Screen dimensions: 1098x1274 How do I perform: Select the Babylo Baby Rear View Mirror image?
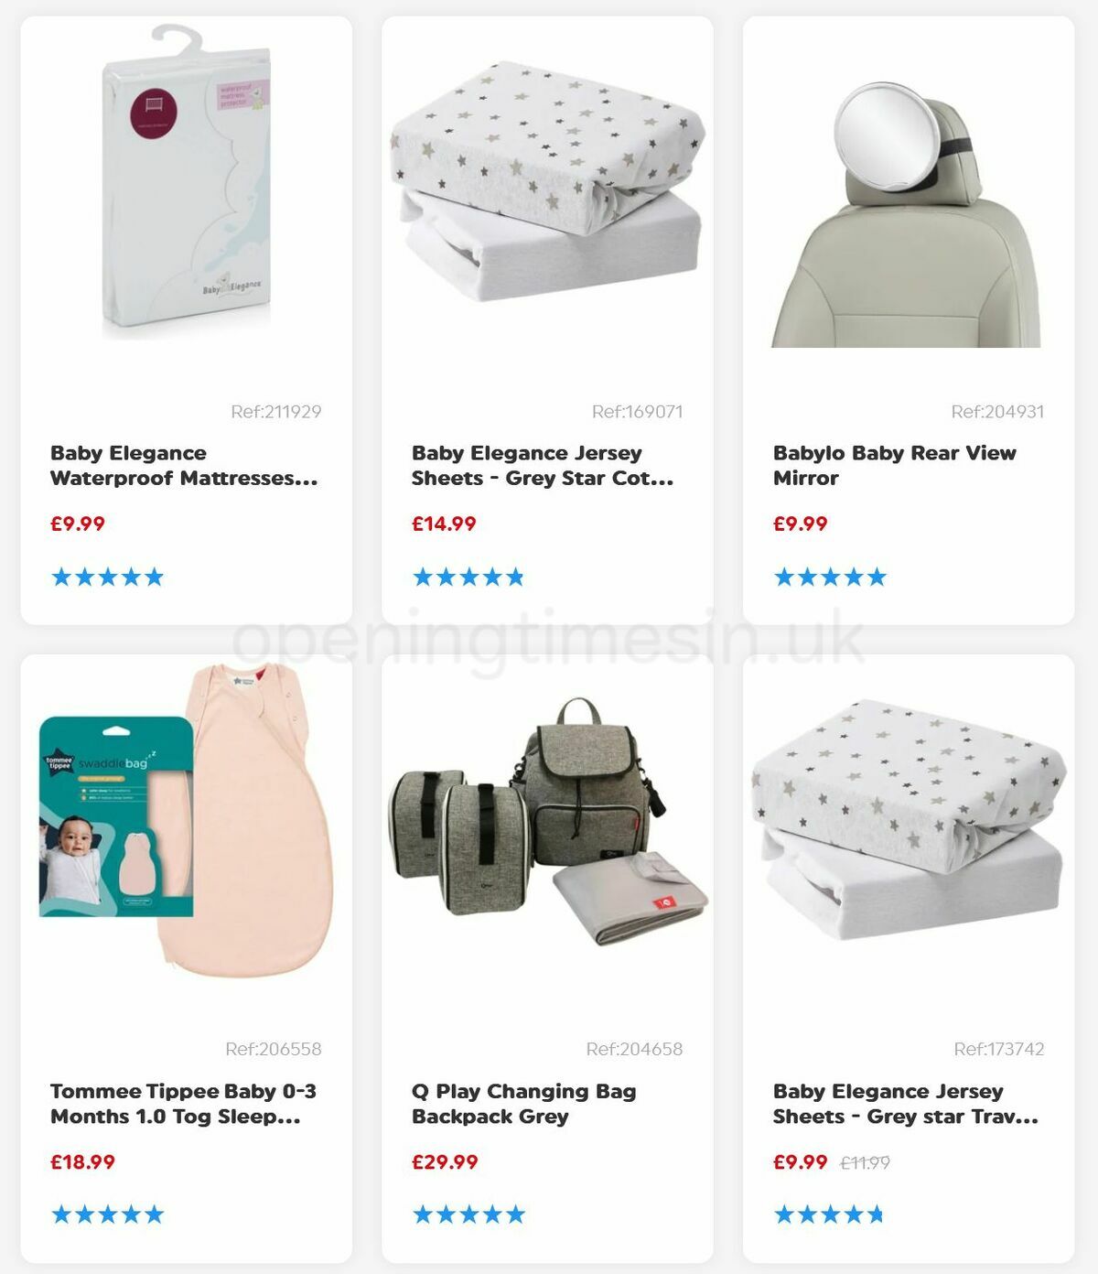click(x=906, y=215)
